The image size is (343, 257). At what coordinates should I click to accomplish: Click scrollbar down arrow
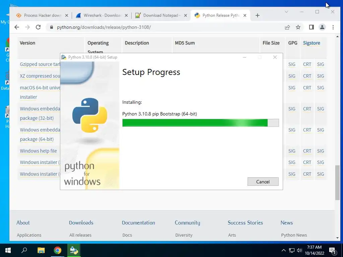pos(338,238)
